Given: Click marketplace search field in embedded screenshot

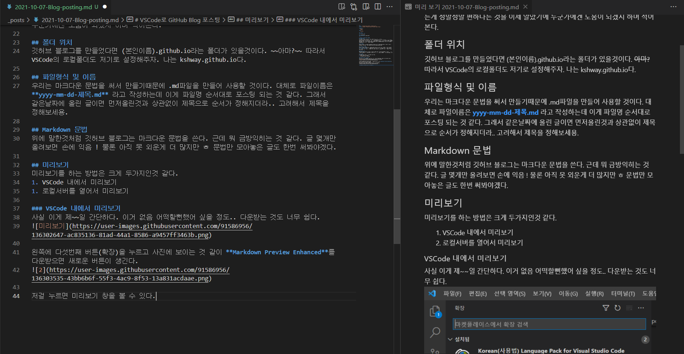Looking at the screenshot, I should pyautogui.click(x=549, y=324).
